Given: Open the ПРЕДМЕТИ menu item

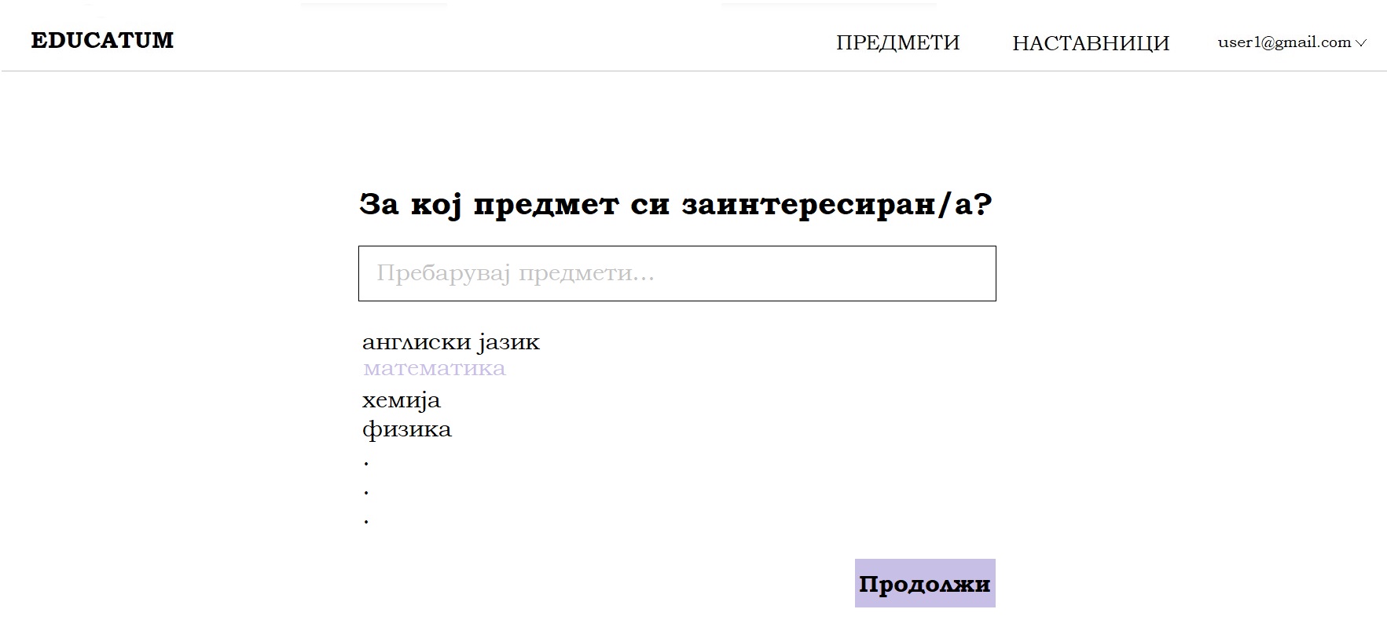Looking at the screenshot, I should 897,42.
